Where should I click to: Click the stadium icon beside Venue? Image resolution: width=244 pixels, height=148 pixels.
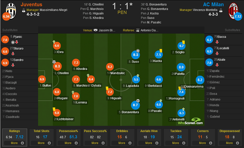(x=95, y=30)
